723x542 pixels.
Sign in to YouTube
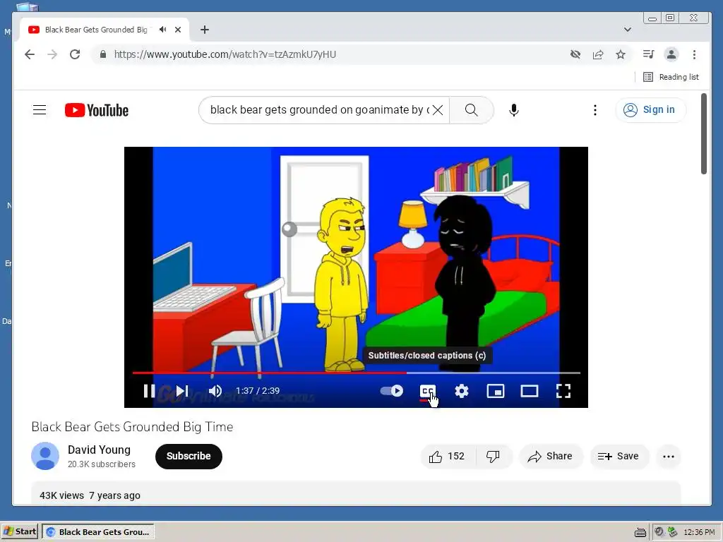tap(650, 109)
